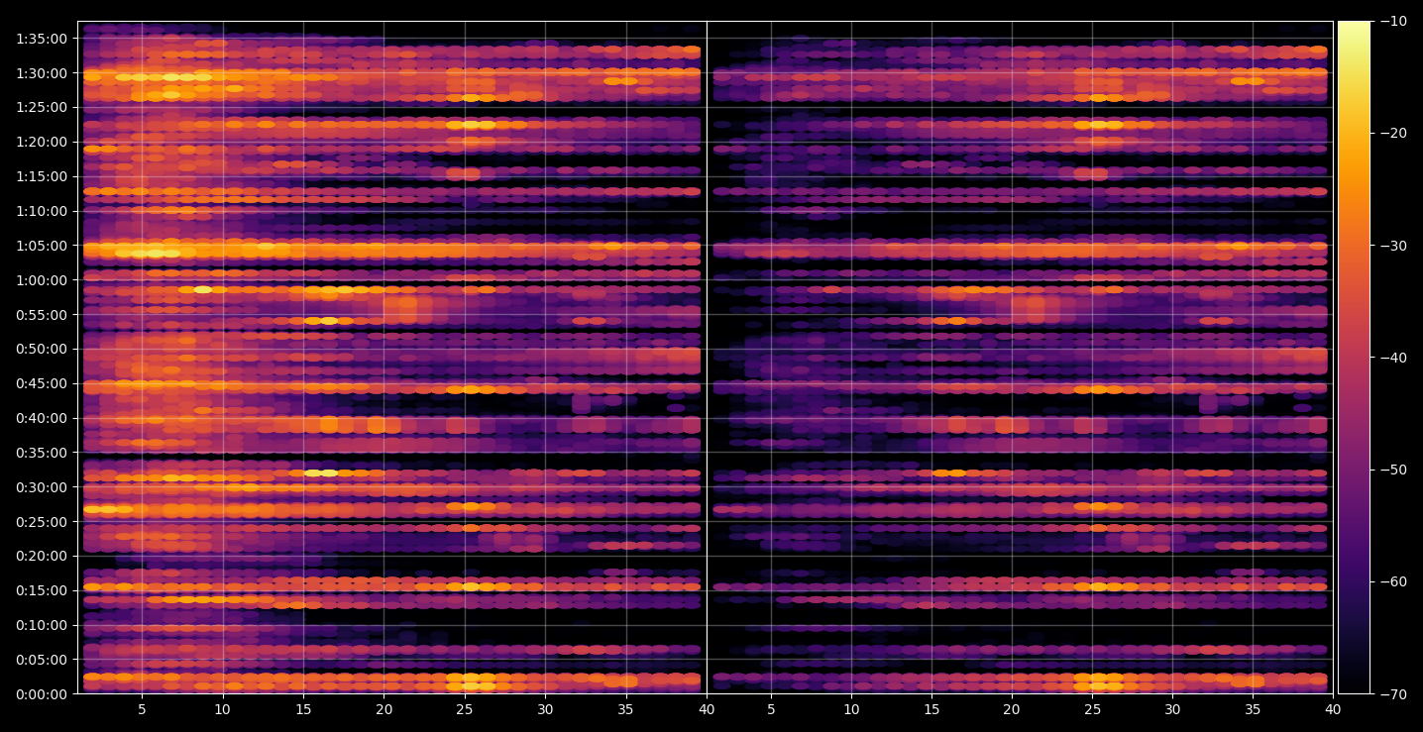The height and width of the screenshot is (732, 1423).
Task: Select the colorbar value "−60"
Action: click(1392, 581)
